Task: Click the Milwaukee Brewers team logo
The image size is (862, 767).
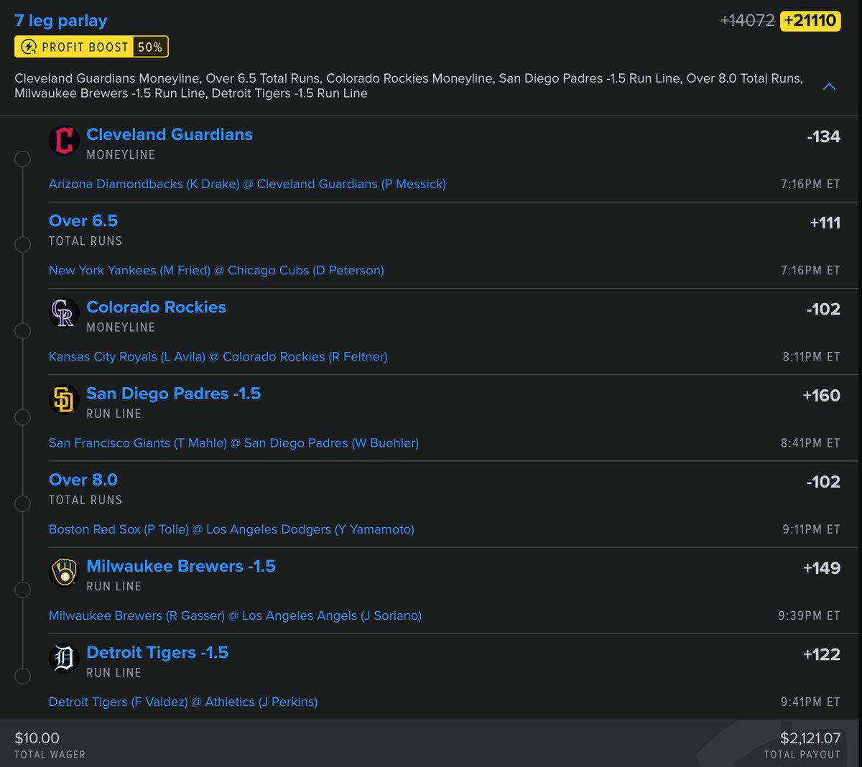Action: tap(64, 572)
